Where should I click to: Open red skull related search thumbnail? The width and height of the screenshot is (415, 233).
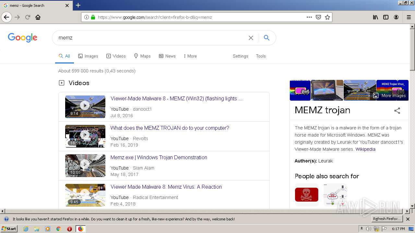tap(306, 194)
